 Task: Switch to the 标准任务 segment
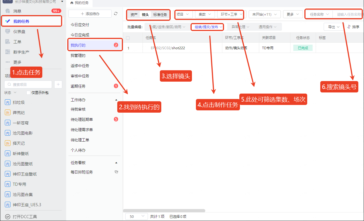160,15
